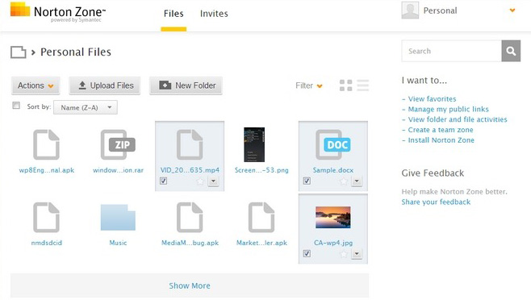Click the window...ion.rar file name
The height and width of the screenshot is (300, 531).
tap(118, 170)
